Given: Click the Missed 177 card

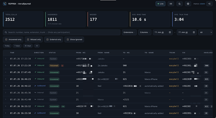Looking at the screenshot, I should (x=108, y=19).
